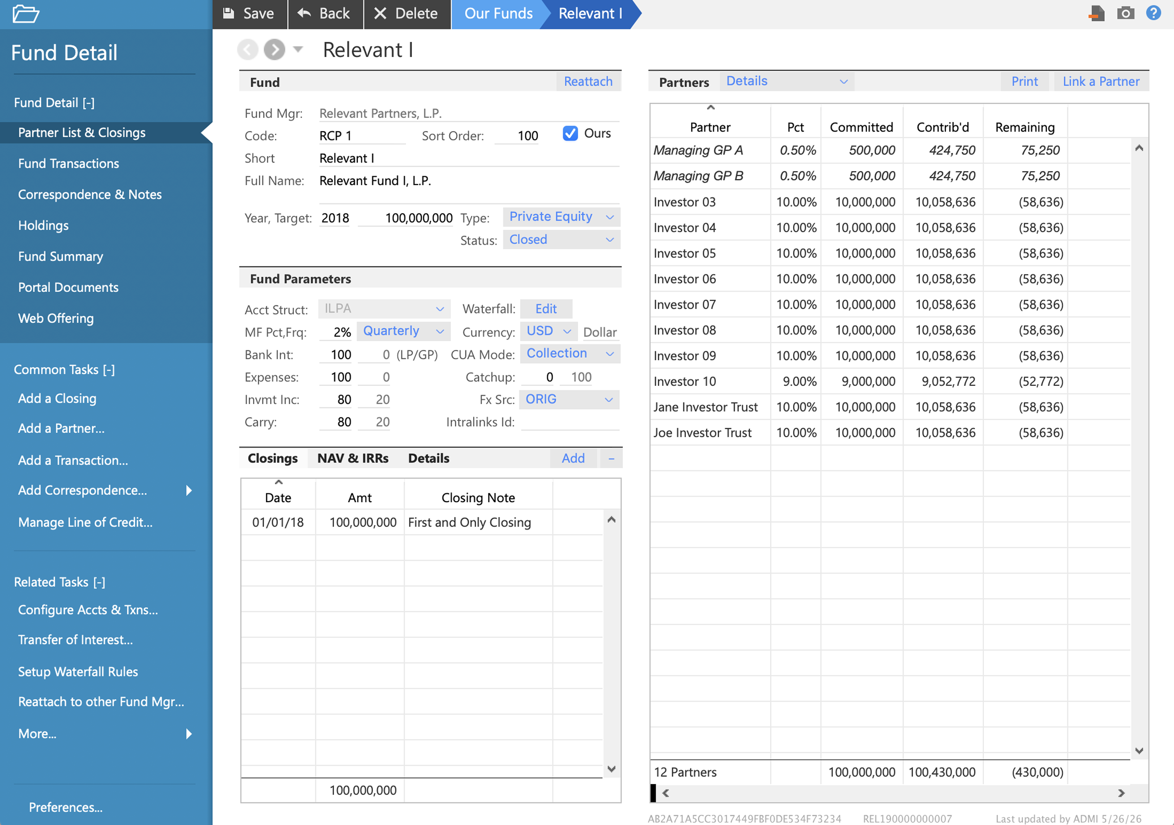Click partners list scroll down arrow
1174x825 pixels.
[x=1139, y=751]
